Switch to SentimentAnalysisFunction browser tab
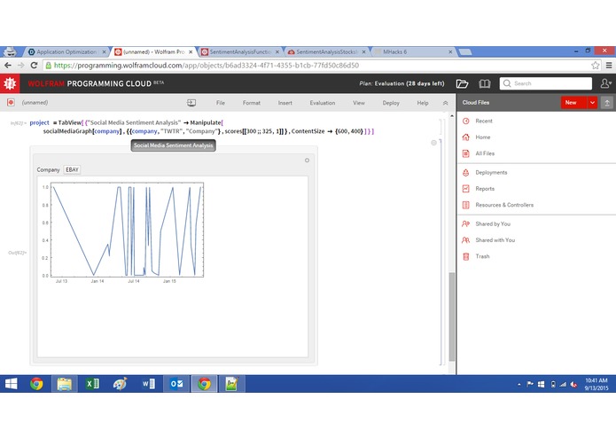Image resolution: width=616 pixels, height=438 pixels. (x=240, y=51)
